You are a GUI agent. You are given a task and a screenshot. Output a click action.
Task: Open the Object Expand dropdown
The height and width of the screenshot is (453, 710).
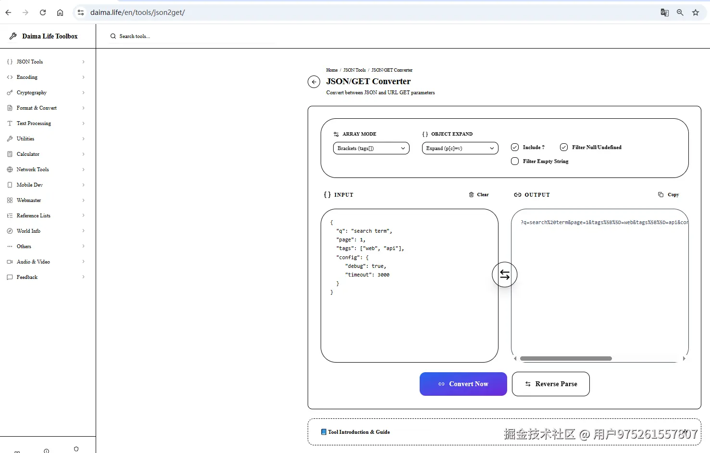[460, 148]
